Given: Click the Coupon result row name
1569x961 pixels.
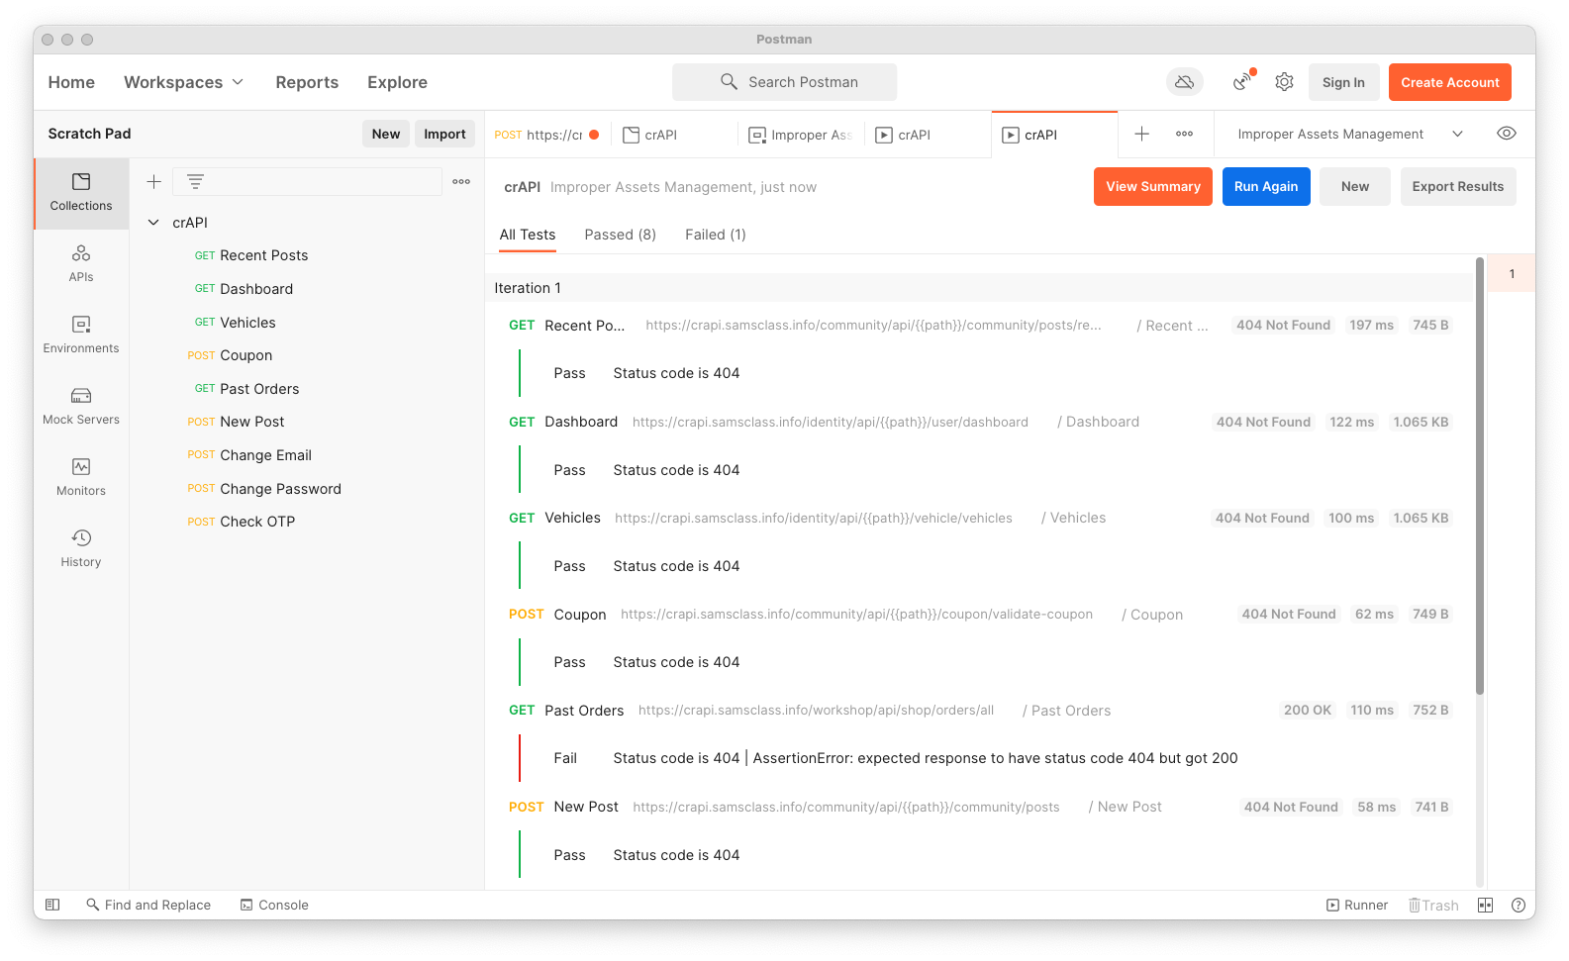Looking at the screenshot, I should 580,615.
